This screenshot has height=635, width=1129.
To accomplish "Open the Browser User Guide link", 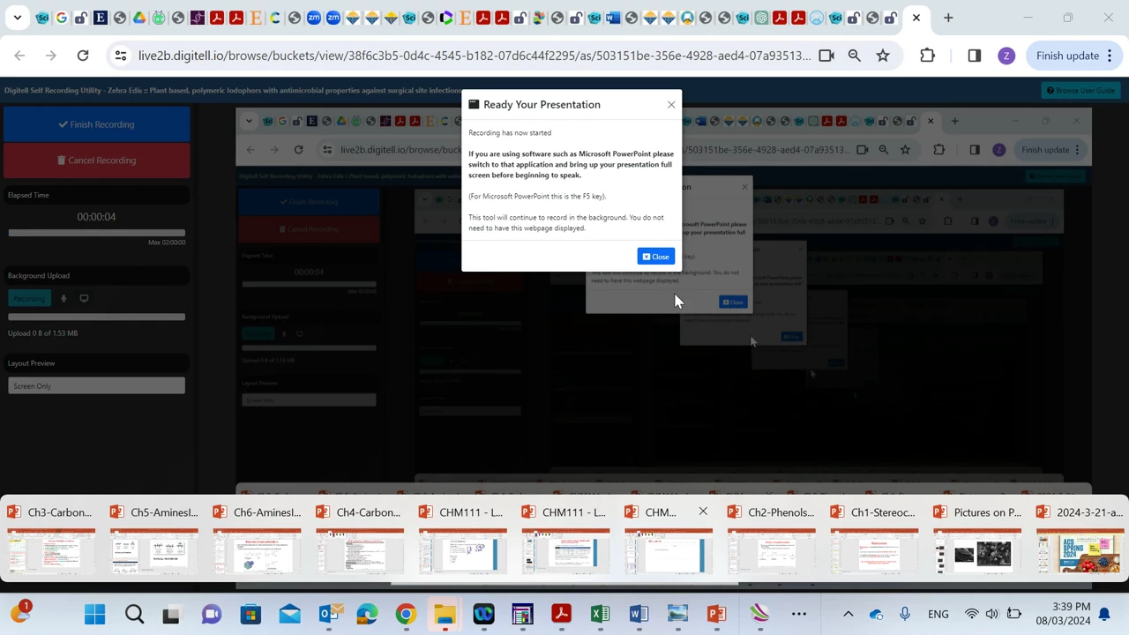I will [x=1080, y=91].
